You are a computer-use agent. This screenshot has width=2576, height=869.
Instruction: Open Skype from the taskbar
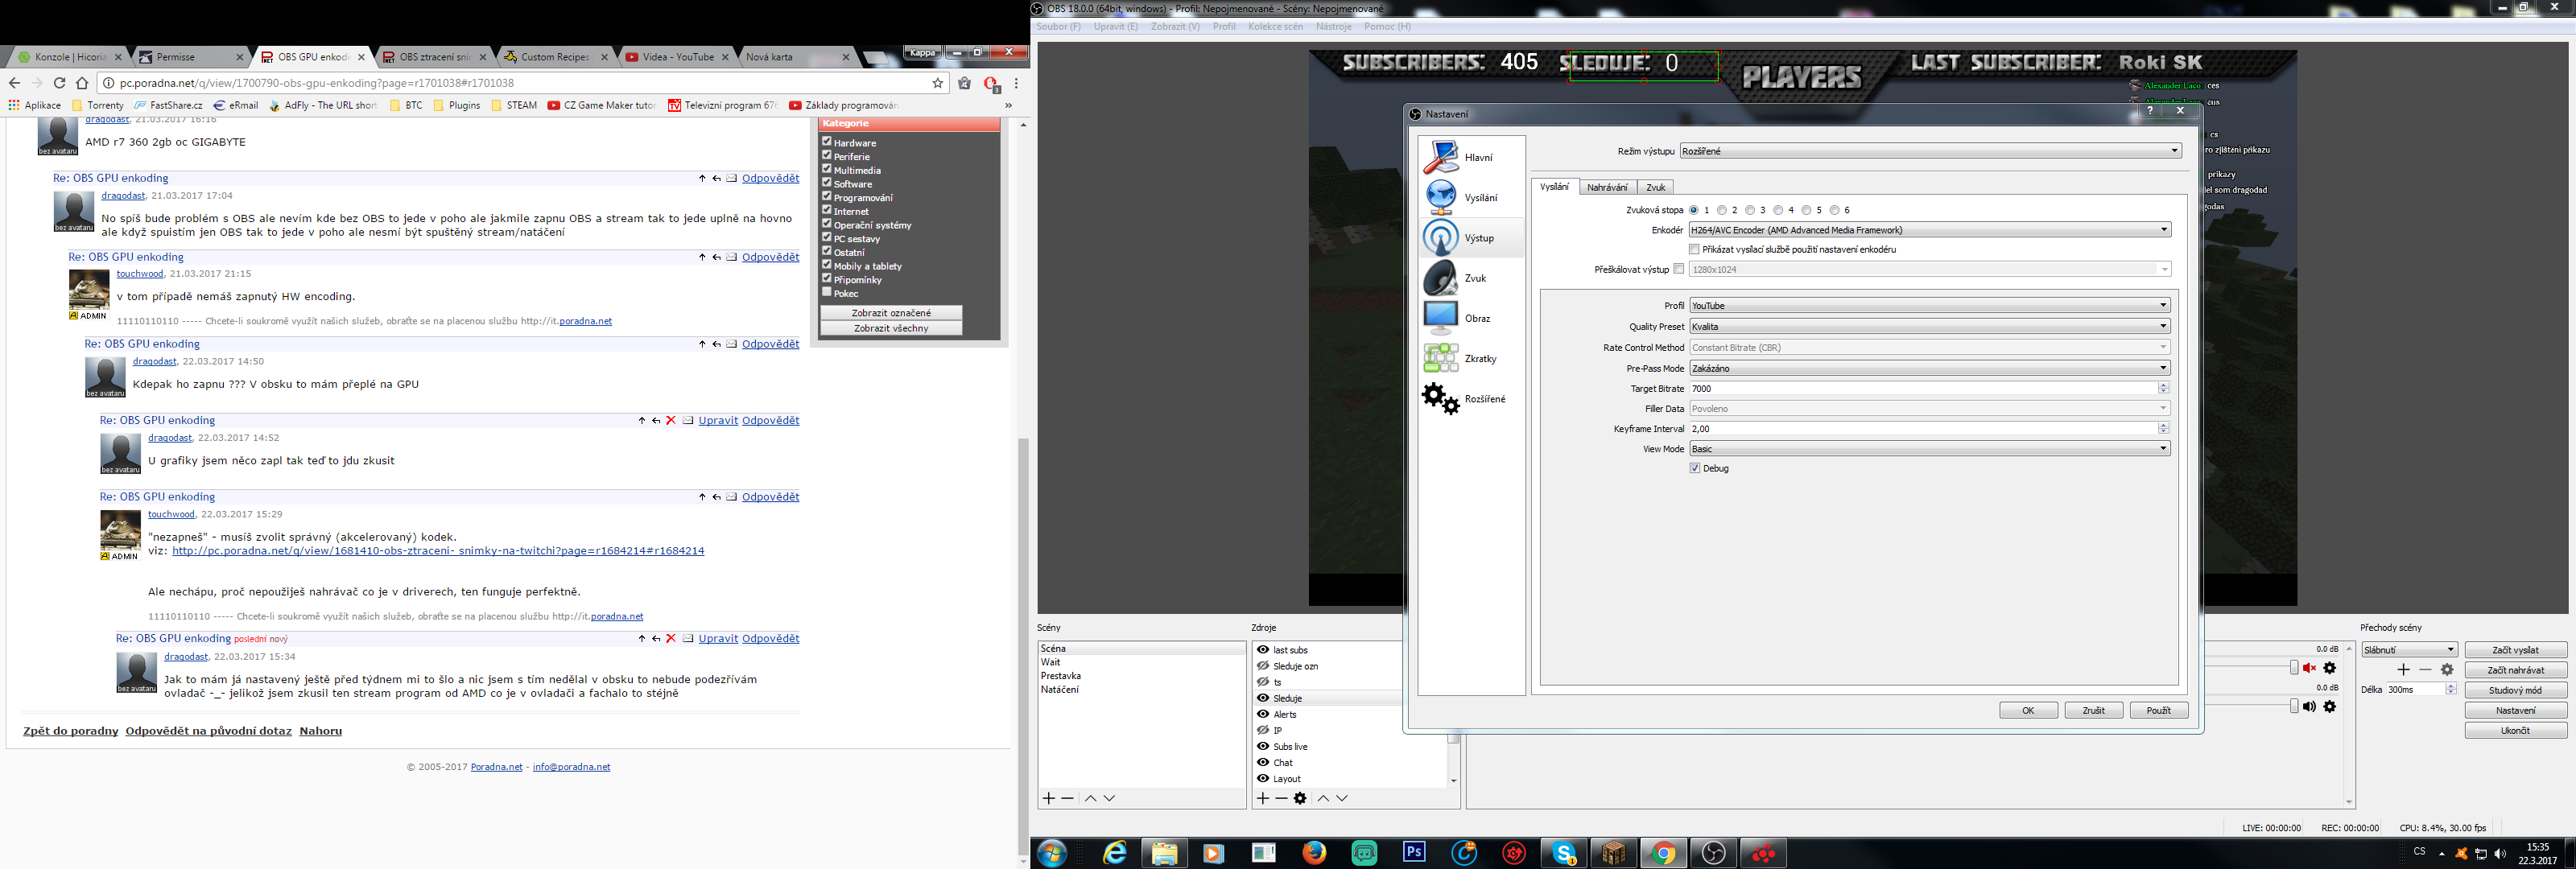click(1564, 852)
